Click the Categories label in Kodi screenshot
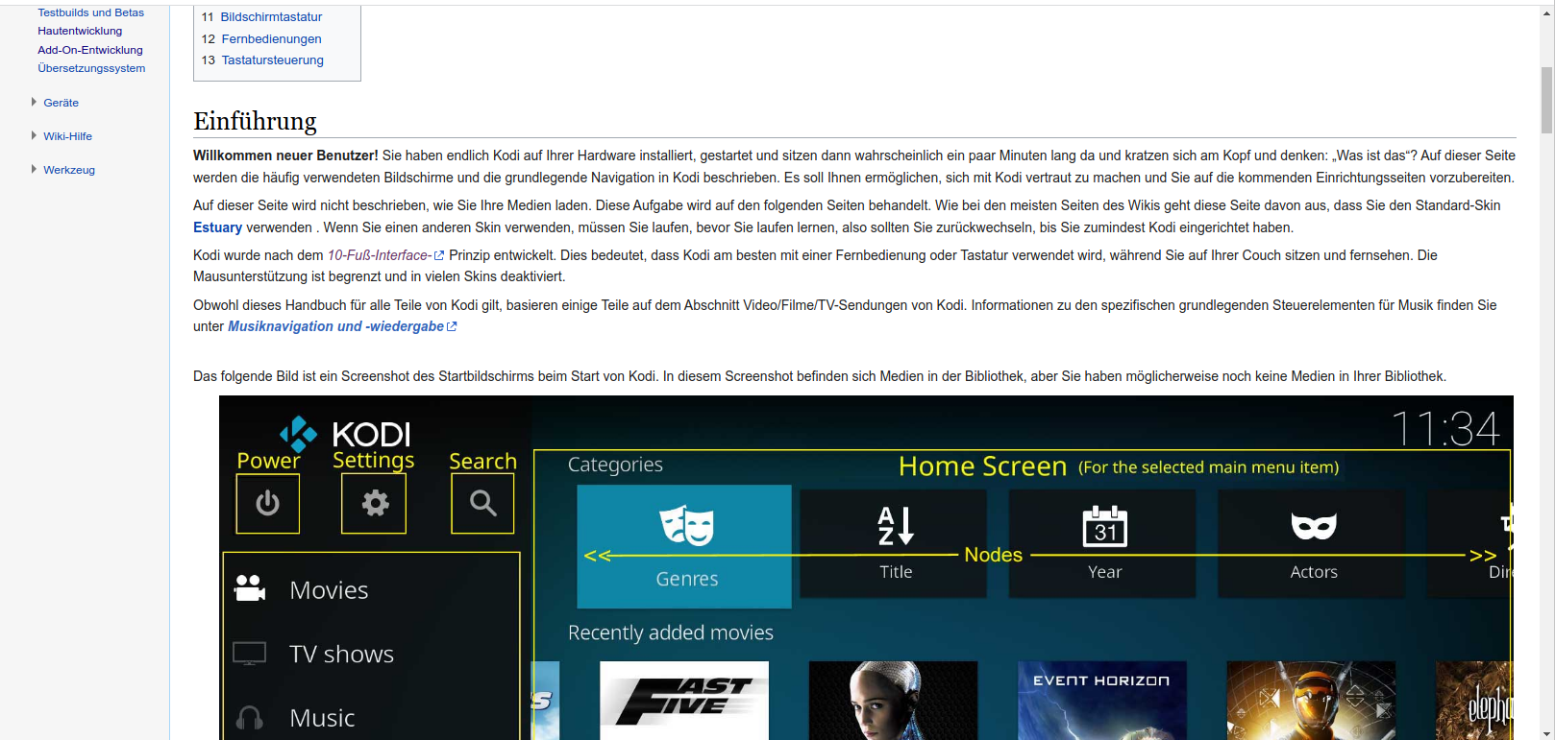Screen dimensions: 1555x740 point(615,465)
